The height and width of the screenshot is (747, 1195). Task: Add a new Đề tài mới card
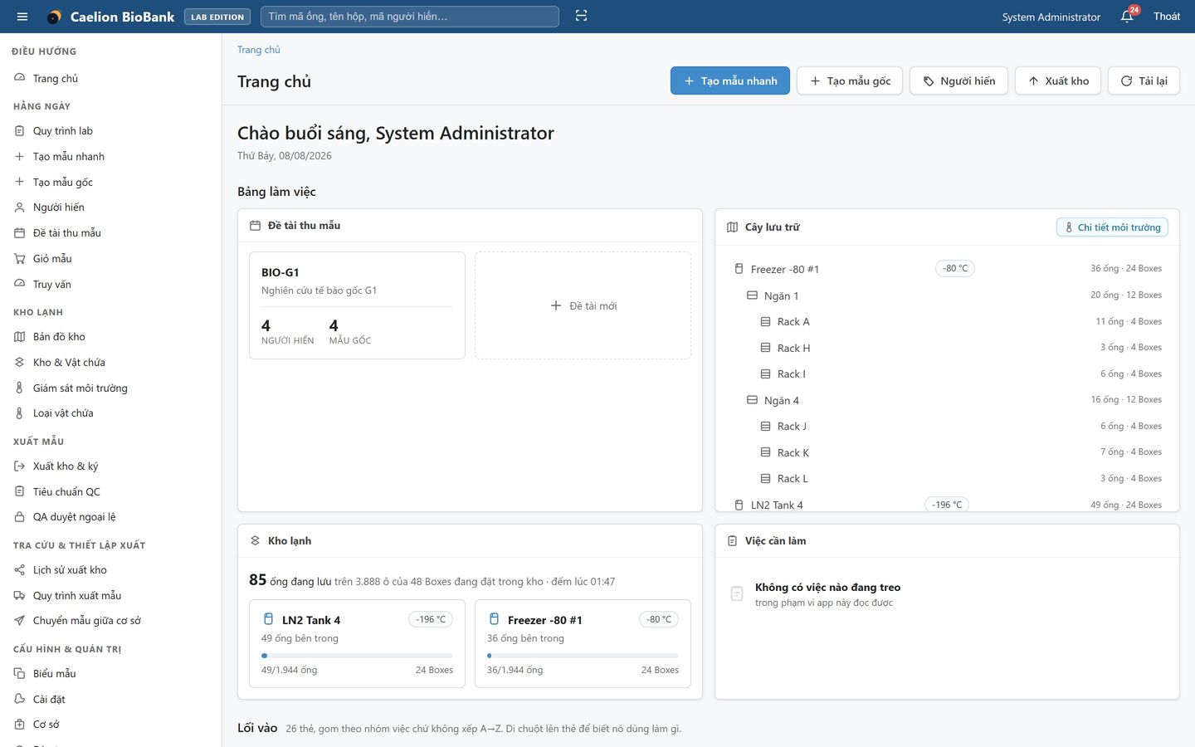coord(583,305)
